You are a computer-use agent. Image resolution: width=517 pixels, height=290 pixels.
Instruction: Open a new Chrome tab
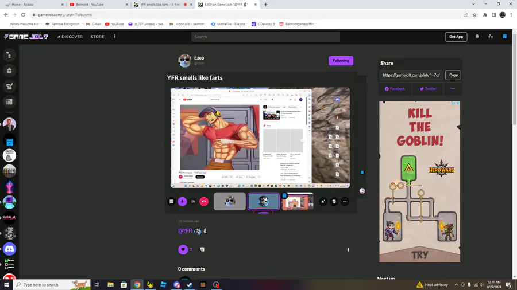[x=266, y=5]
